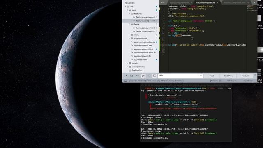Switch to the features.component.ts tab
Image resolution: width=263 pixels, height=148 pixels.
tap(205, 3)
